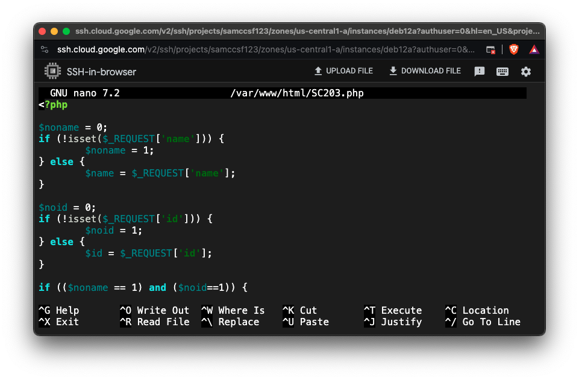Place cursor on the $noname = 0 line

pyautogui.click(x=73, y=127)
